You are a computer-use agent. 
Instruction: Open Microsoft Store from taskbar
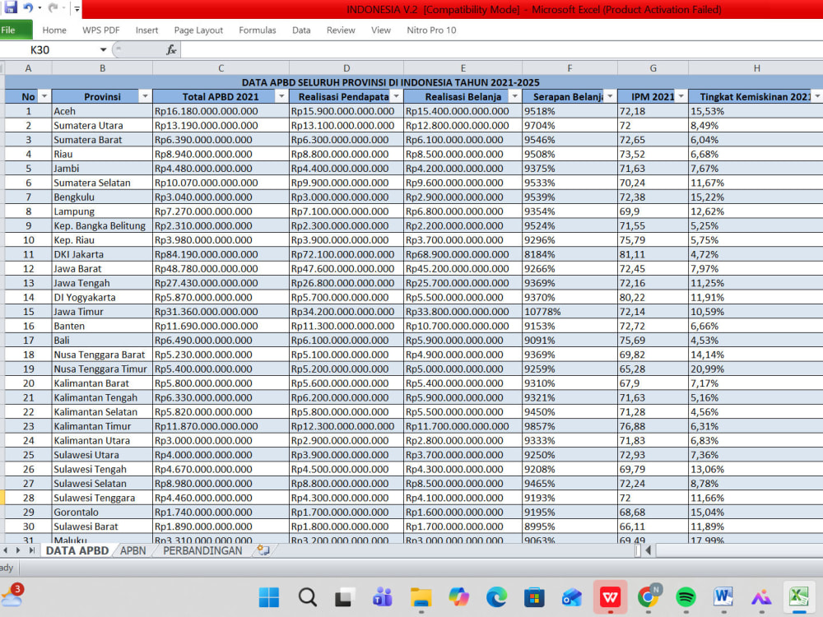(534, 597)
